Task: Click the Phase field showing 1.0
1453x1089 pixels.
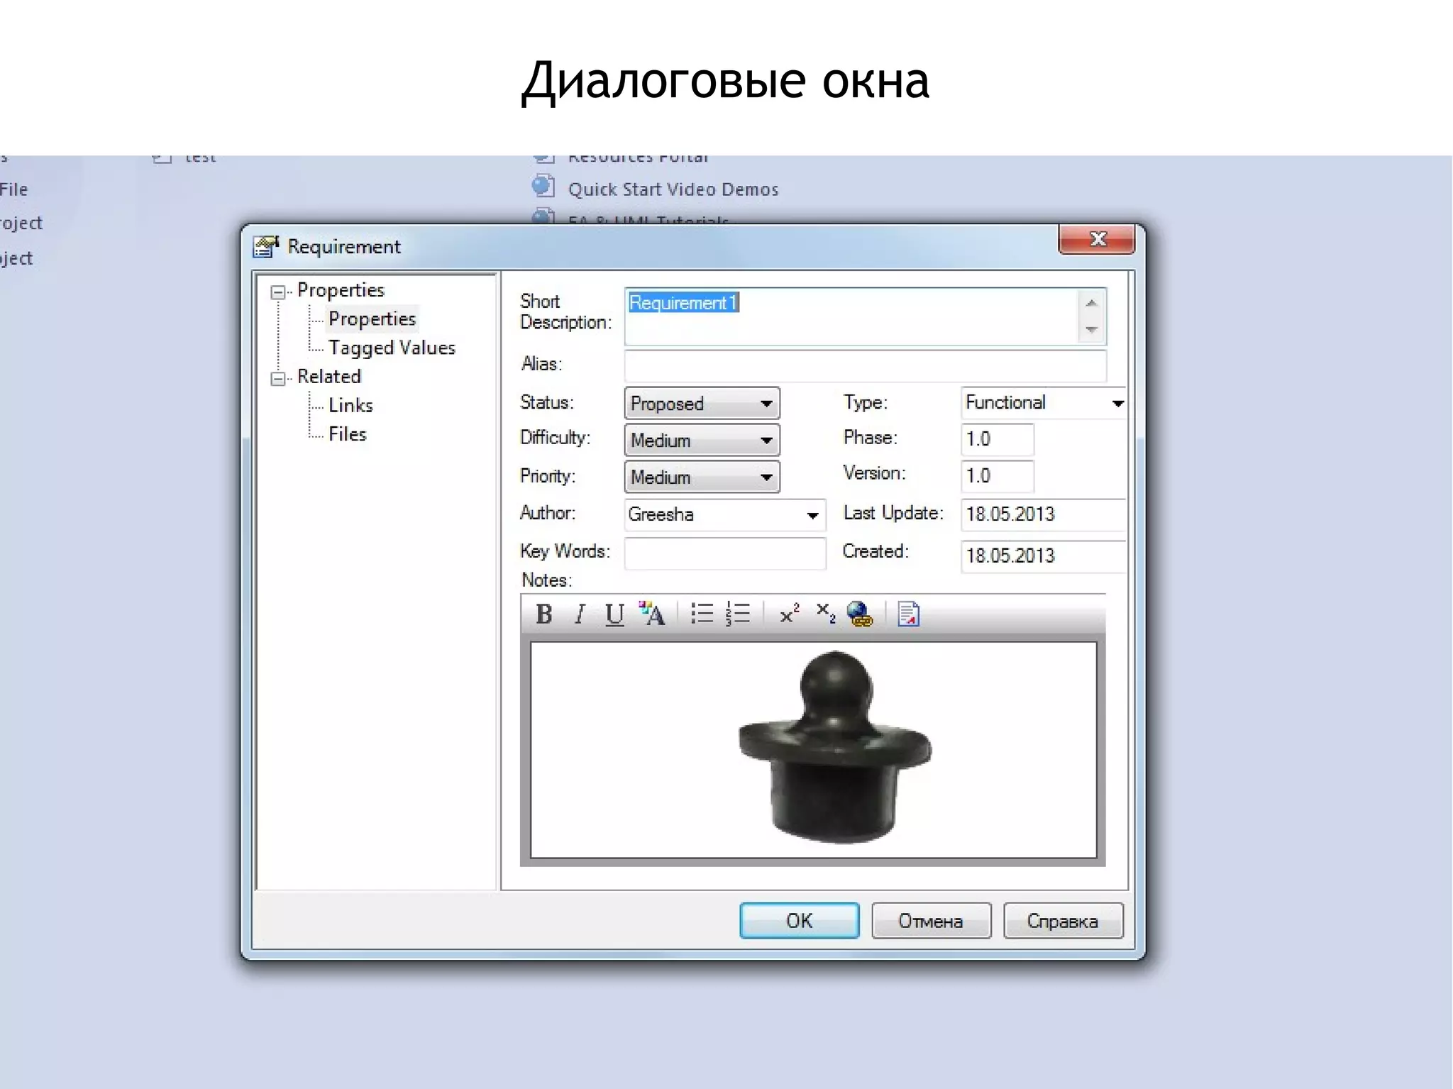Action: [997, 439]
